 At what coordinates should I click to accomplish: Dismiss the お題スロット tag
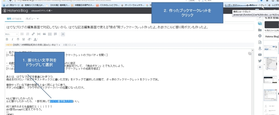tap(75, 45)
